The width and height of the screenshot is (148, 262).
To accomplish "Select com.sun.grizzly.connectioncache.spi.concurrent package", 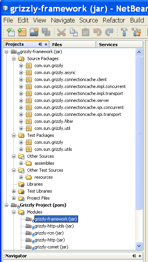I will point(79,107).
